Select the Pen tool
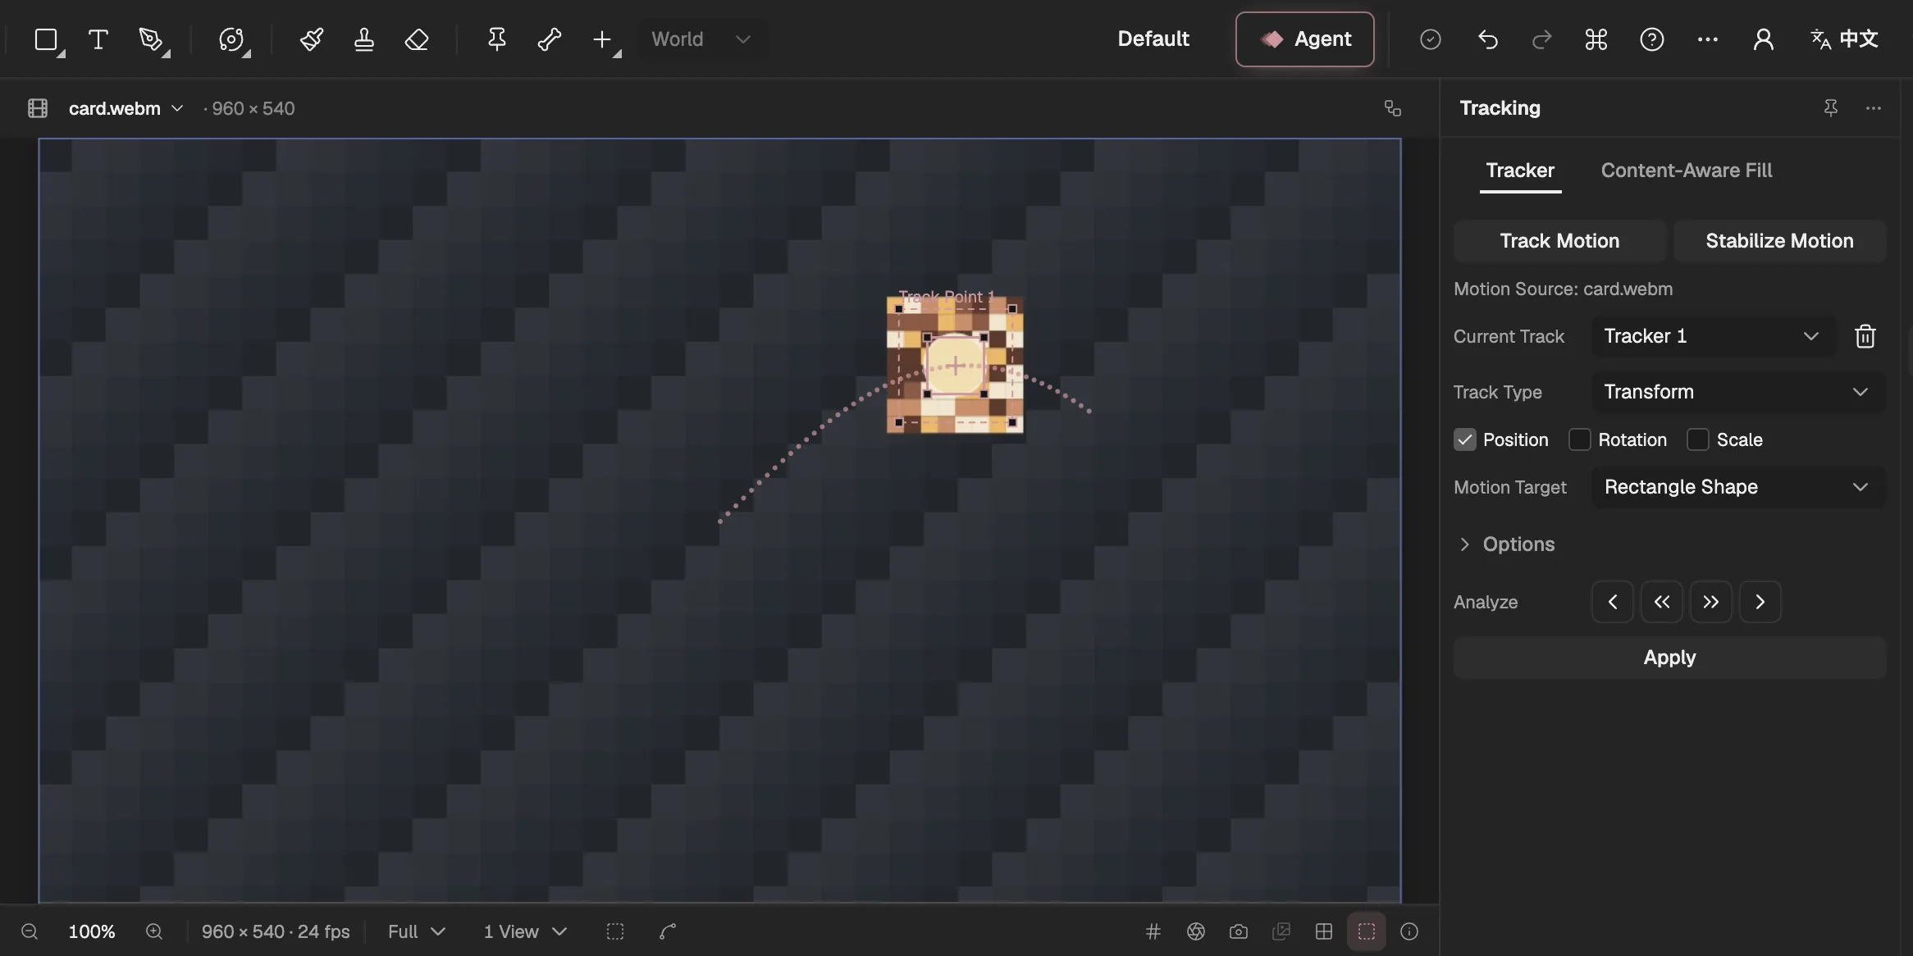The height and width of the screenshot is (956, 1913). click(x=152, y=39)
